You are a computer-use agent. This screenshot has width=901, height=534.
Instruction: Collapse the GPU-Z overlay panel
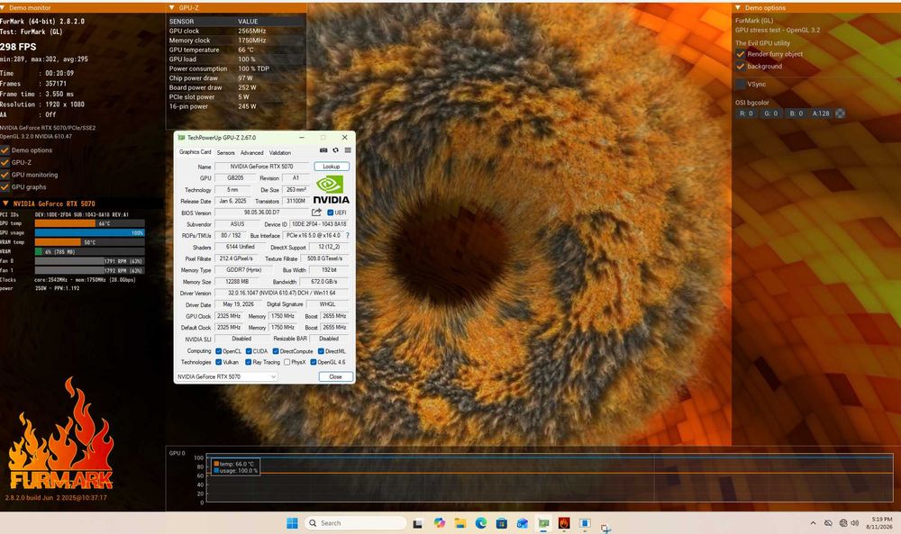(x=172, y=8)
